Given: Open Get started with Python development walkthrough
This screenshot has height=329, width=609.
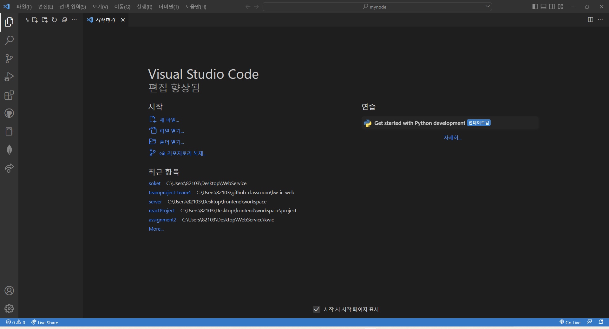Looking at the screenshot, I should (450, 123).
